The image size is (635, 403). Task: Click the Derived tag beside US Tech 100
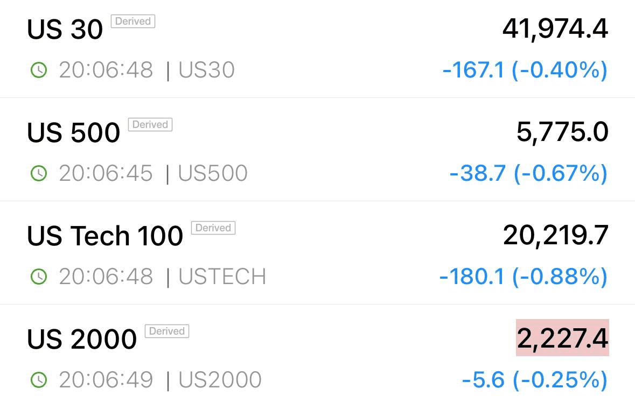click(213, 228)
